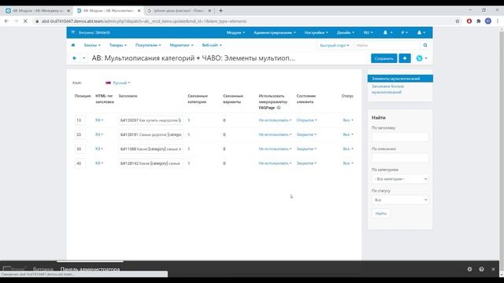Click the help question icon in the bottom panel
The width and height of the screenshot is (504, 283).
coord(481,269)
